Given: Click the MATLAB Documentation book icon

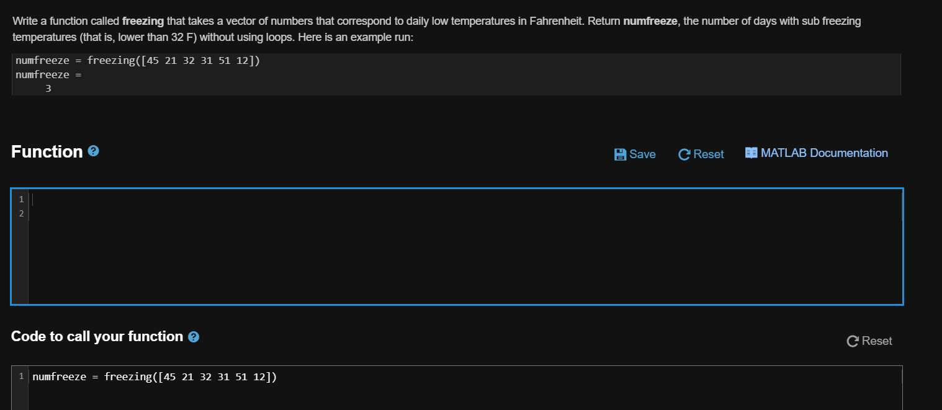Looking at the screenshot, I should pos(751,153).
